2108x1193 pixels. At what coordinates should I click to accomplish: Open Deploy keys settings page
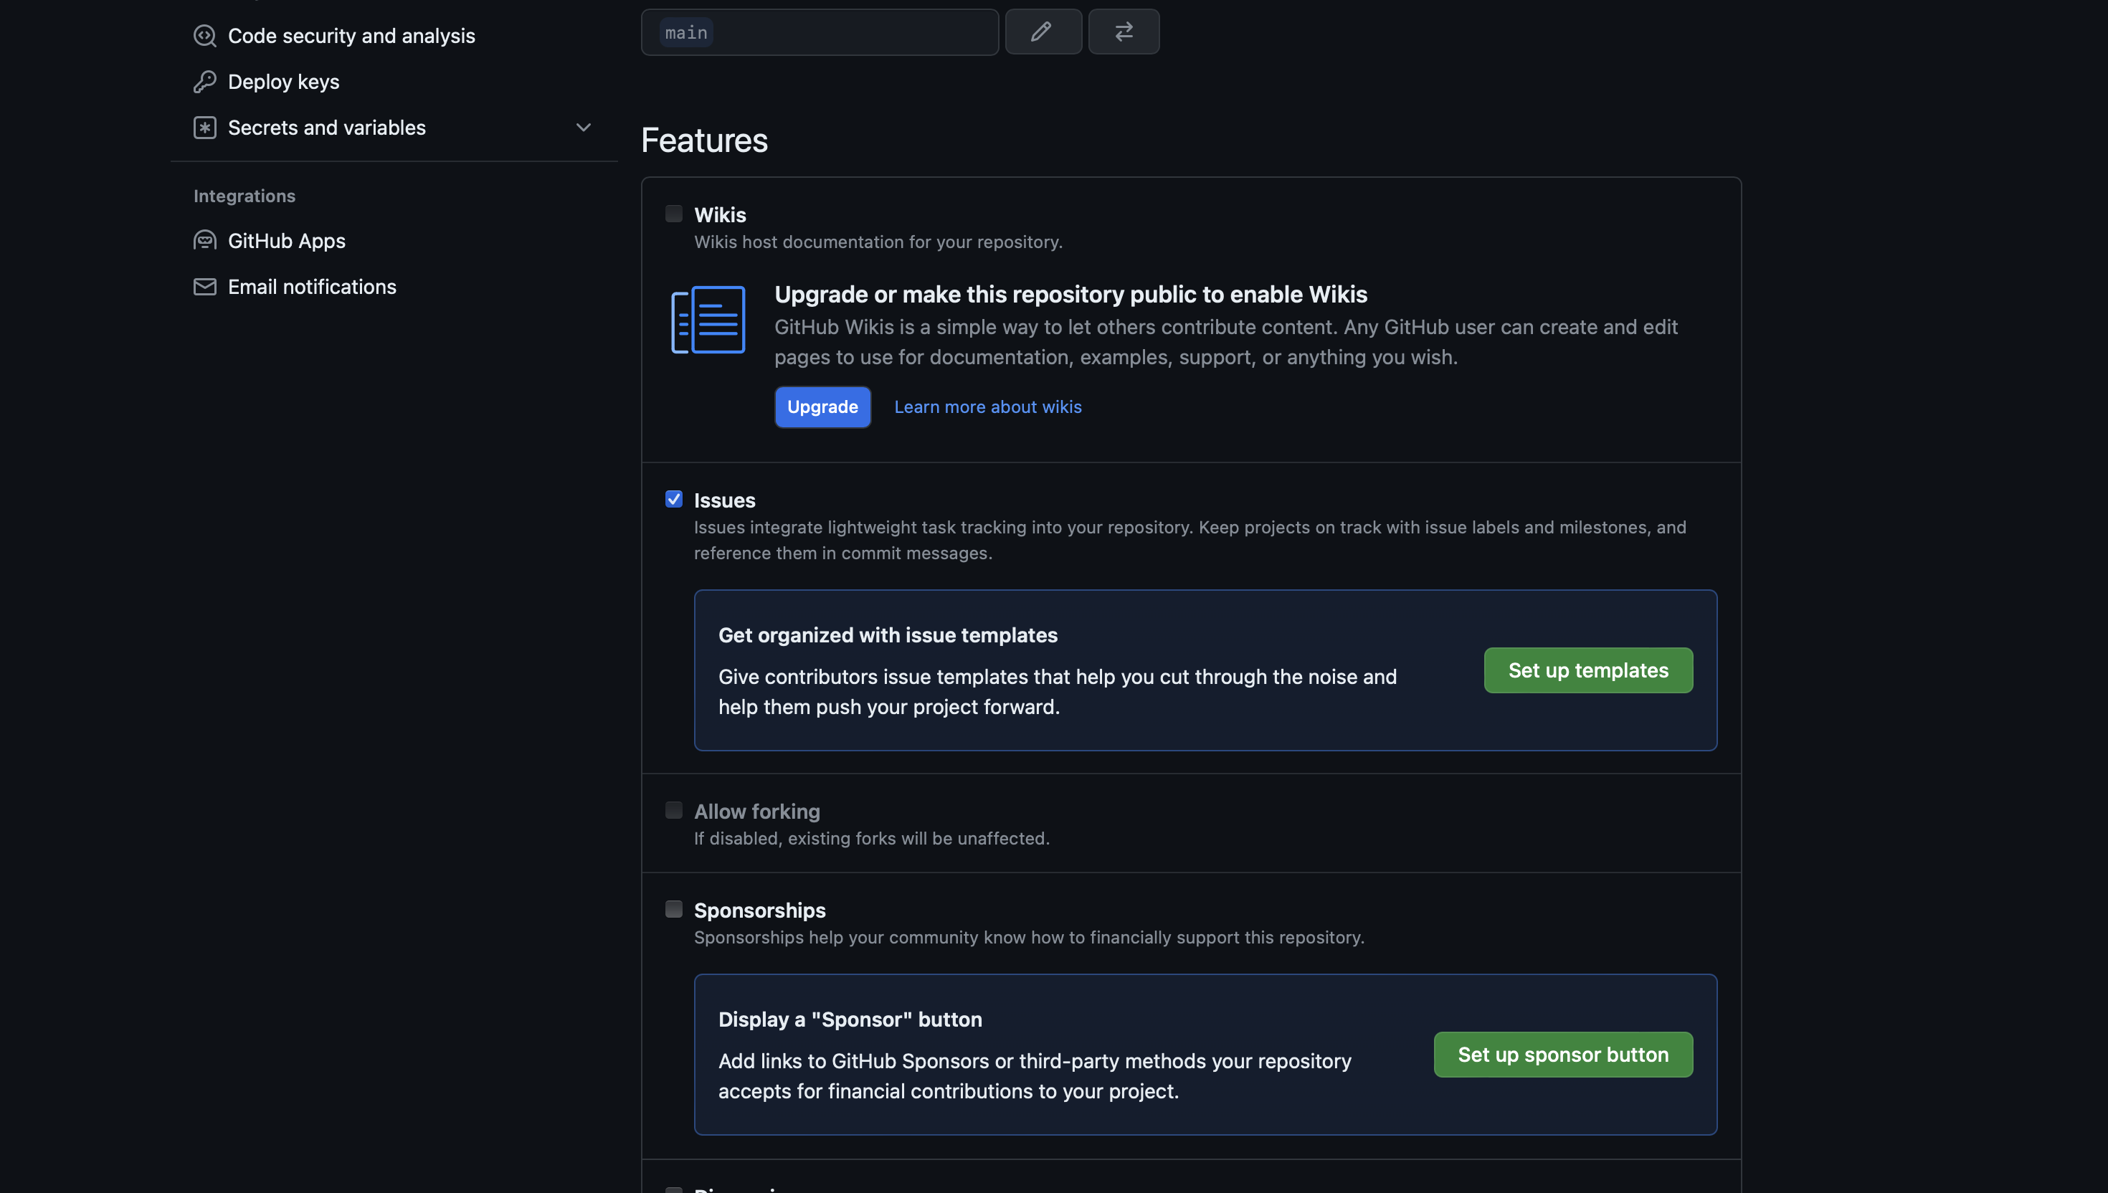point(283,82)
